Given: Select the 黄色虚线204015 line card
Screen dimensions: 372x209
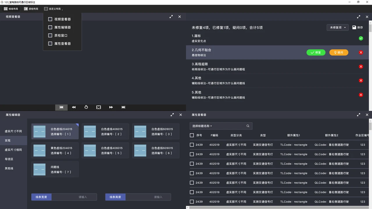Looking at the screenshot, I should (x=55, y=150).
